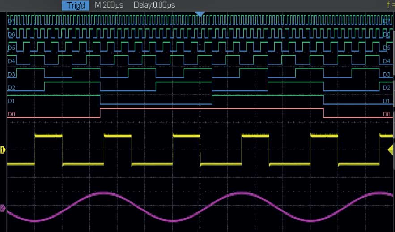Select the magenta sine wave trace
This screenshot has height=232, width=395.
(103, 193)
